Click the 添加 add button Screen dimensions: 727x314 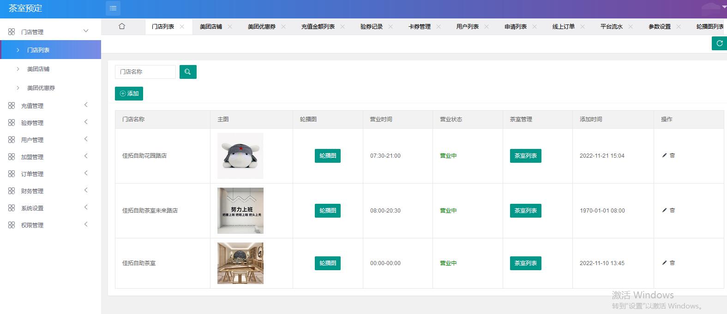[129, 94]
